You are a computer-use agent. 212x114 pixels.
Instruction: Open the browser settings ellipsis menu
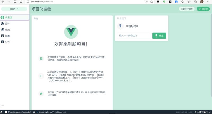[x=208, y=2]
